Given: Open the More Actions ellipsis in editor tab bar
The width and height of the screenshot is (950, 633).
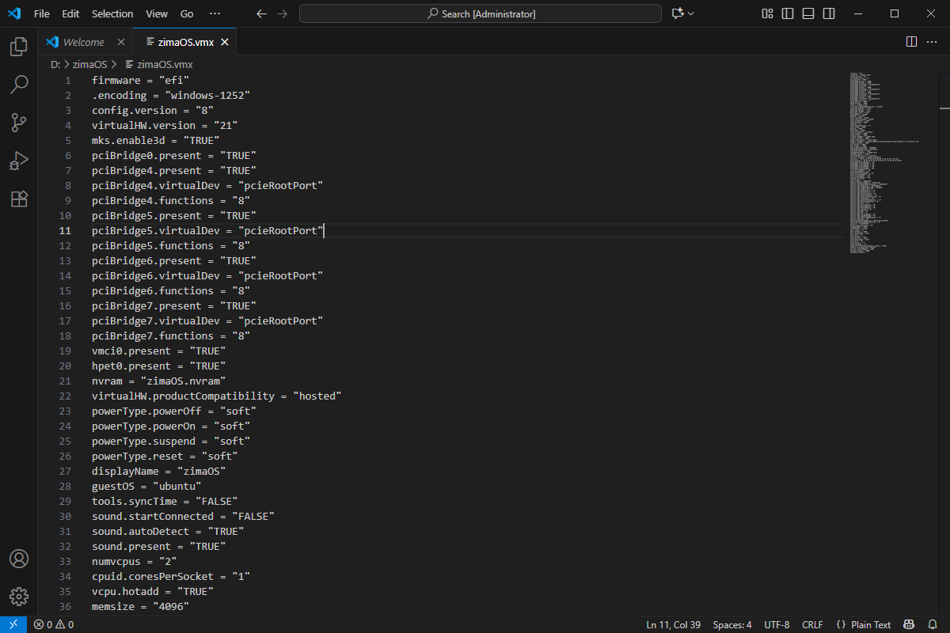Looking at the screenshot, I should 932,42.
